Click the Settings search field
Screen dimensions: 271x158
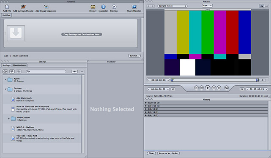(46, 71)
